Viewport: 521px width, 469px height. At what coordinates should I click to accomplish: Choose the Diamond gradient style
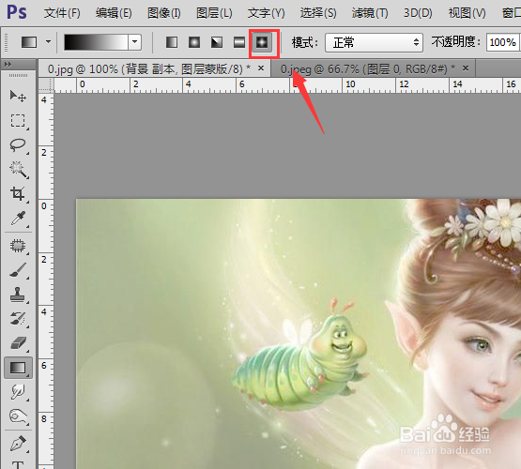(262, 42)
